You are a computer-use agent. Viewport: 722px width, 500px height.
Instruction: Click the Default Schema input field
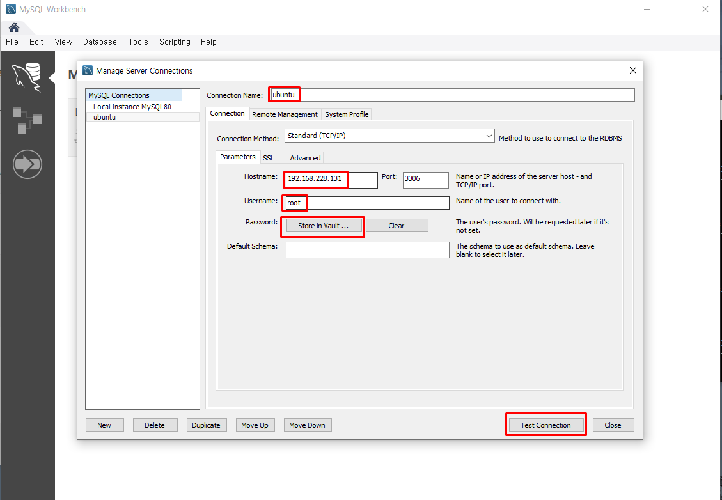(x=368, y=250)
